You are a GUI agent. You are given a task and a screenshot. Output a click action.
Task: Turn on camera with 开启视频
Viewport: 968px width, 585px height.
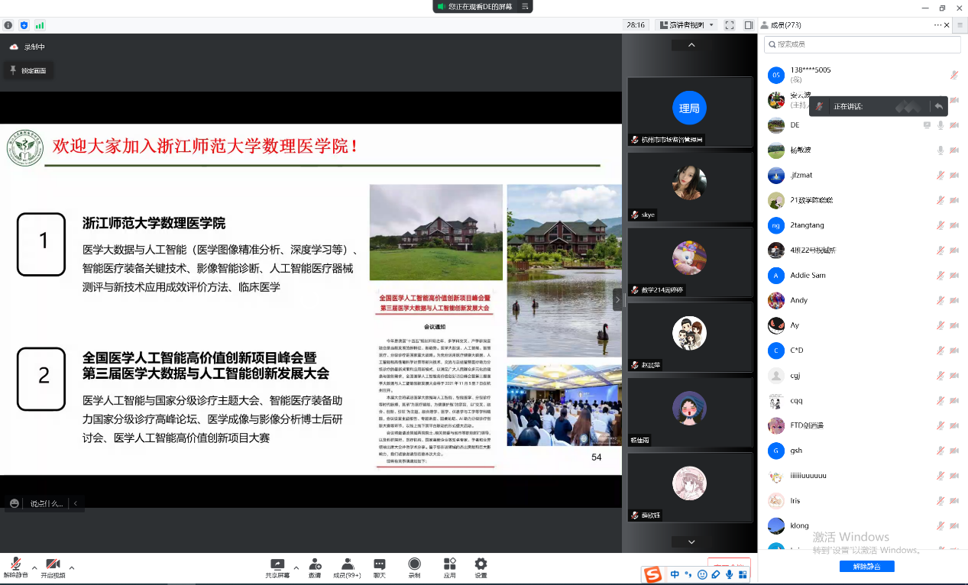pos(53,567)
